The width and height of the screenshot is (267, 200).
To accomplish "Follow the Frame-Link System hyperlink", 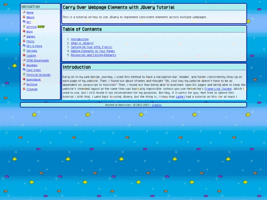I will (218, 89).
